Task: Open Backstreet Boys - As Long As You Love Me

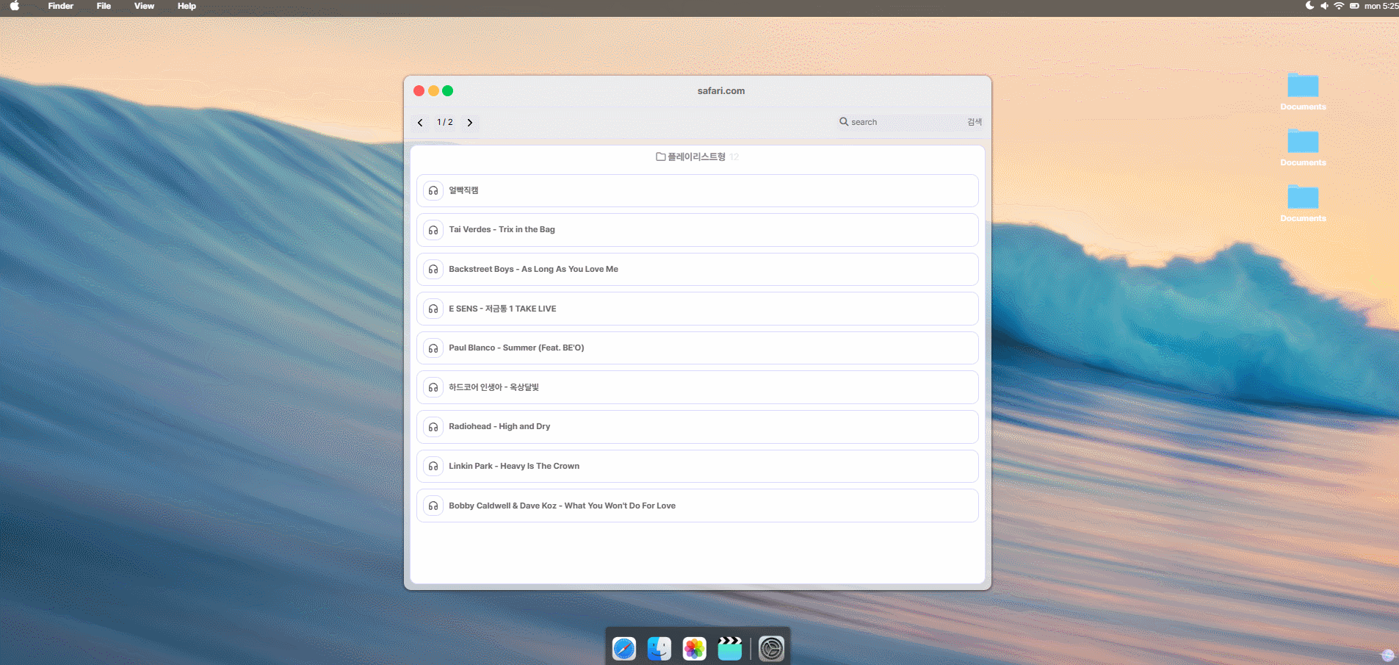Action: pyautogui.click(x=698, y=269)
